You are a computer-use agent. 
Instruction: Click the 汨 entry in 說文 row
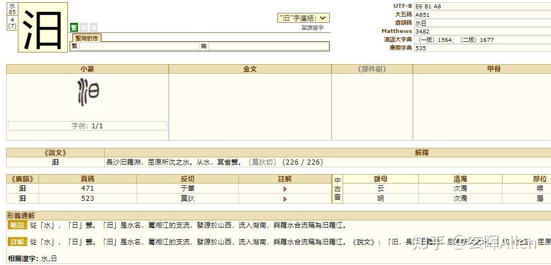point(56,162)
